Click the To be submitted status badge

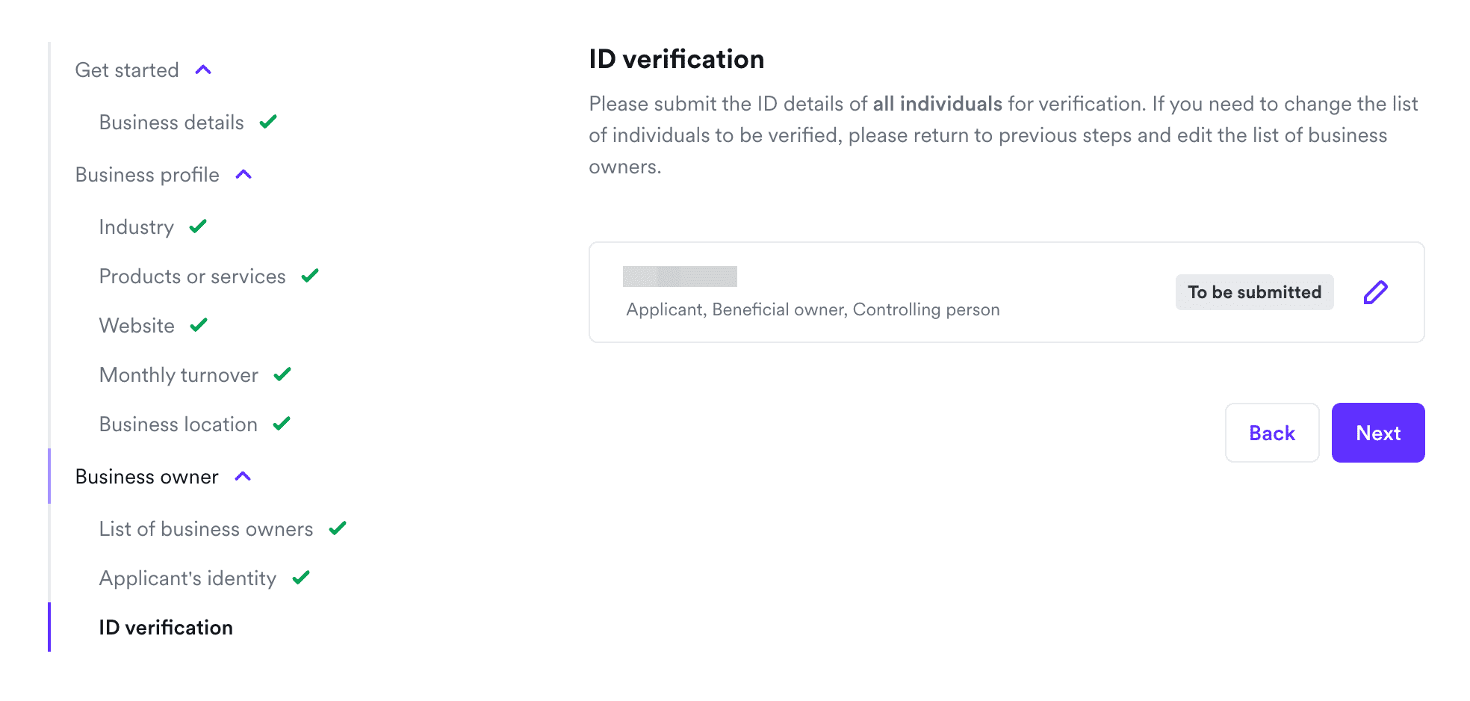pos(1254,292)
